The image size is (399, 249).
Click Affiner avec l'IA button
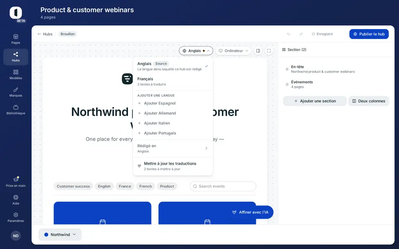(x=250, y=212)
